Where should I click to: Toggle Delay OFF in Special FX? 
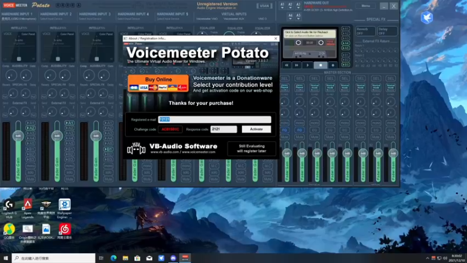pyautogui.click(x=387, y=31)
